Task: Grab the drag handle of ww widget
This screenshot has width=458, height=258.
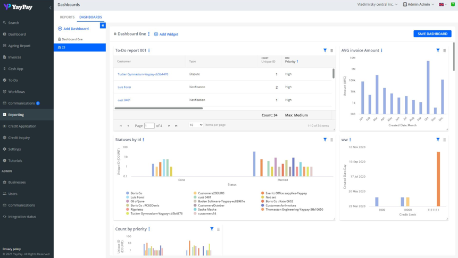Action: point(445,140)
